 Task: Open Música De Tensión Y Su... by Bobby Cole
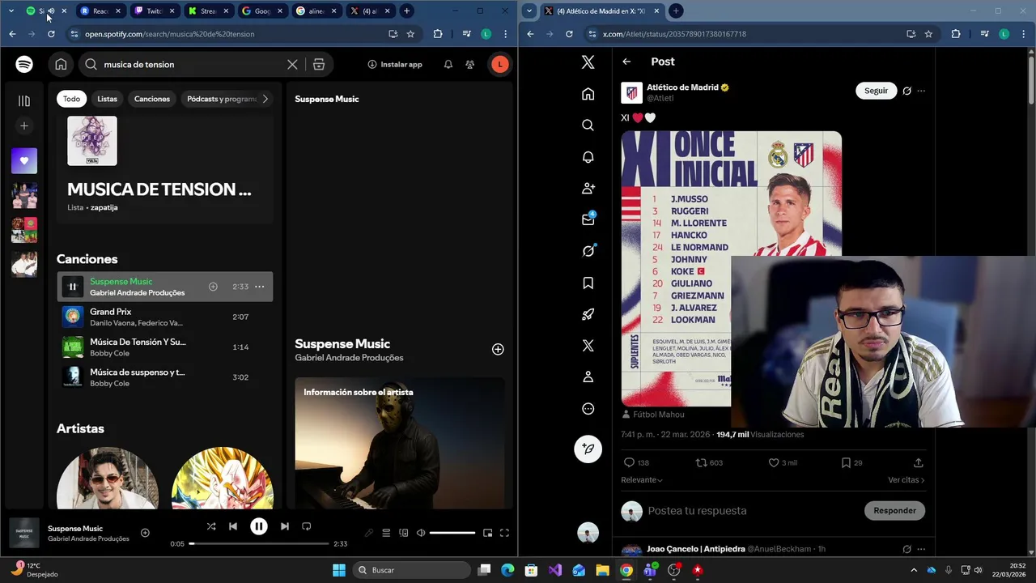[x=165, y=347]
